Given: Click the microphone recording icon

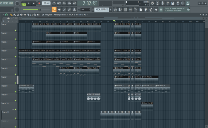Looking at the screenshot, I should coord(162,3).
